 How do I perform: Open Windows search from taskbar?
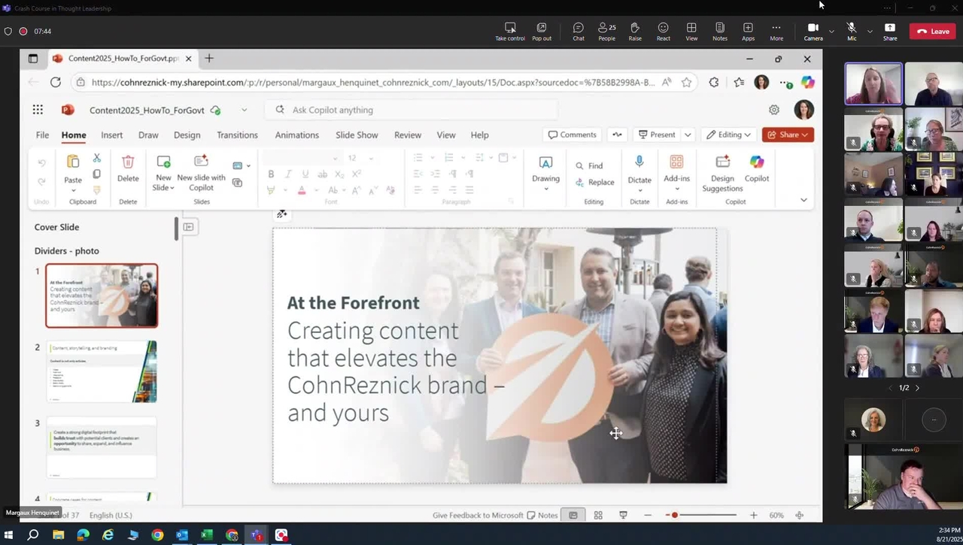coord(33,535)
